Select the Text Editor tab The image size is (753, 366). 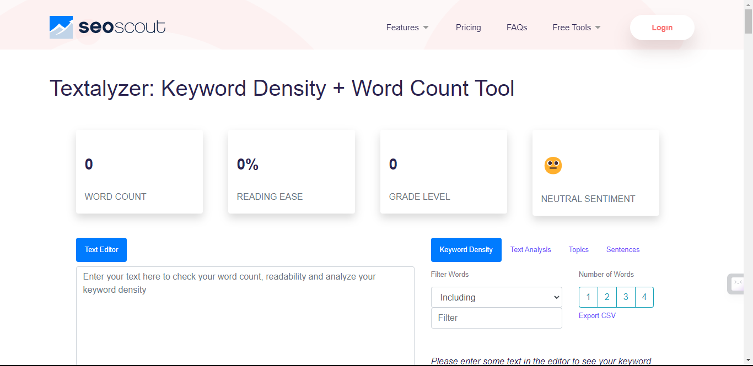101,250
